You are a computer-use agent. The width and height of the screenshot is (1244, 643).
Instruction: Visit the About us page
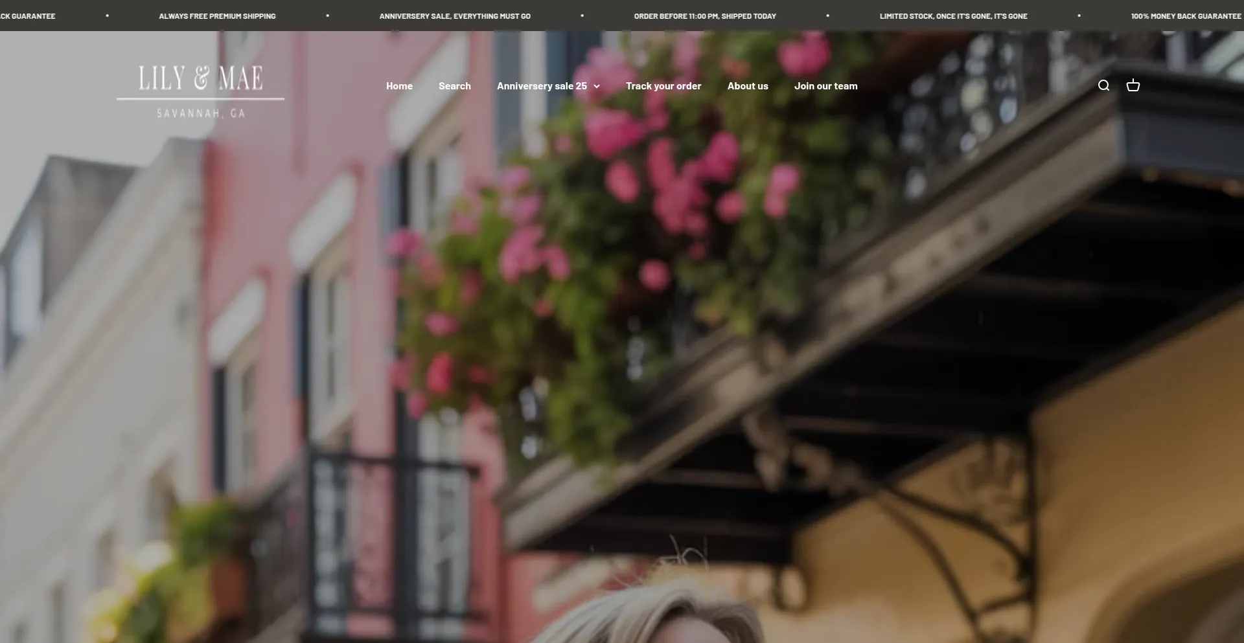(747, 86)
